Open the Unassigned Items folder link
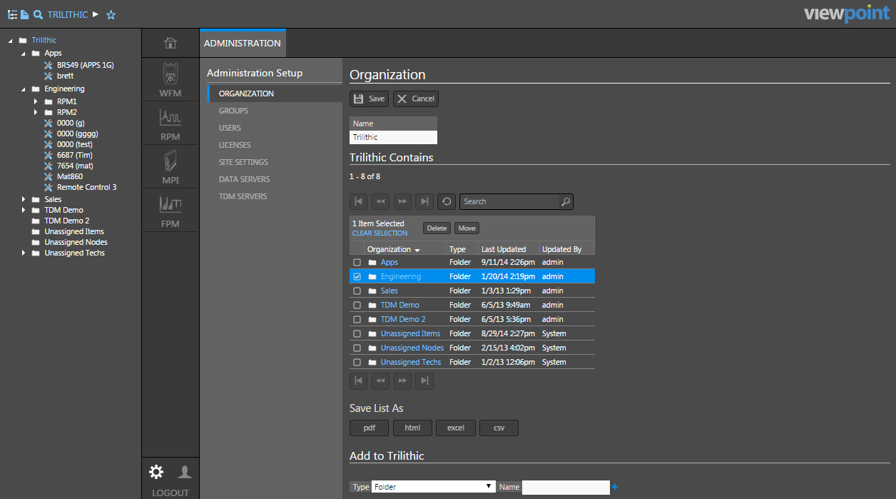The image size is (896, 499). click(x=410, y=333)
